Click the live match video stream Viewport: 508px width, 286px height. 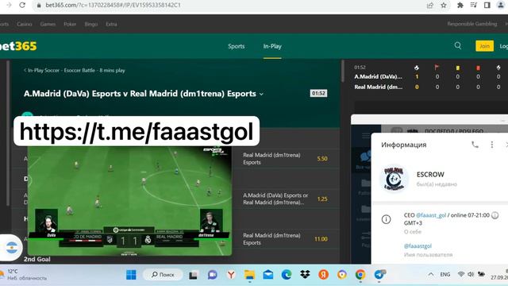pyautogui.click(x=129, y=201)
